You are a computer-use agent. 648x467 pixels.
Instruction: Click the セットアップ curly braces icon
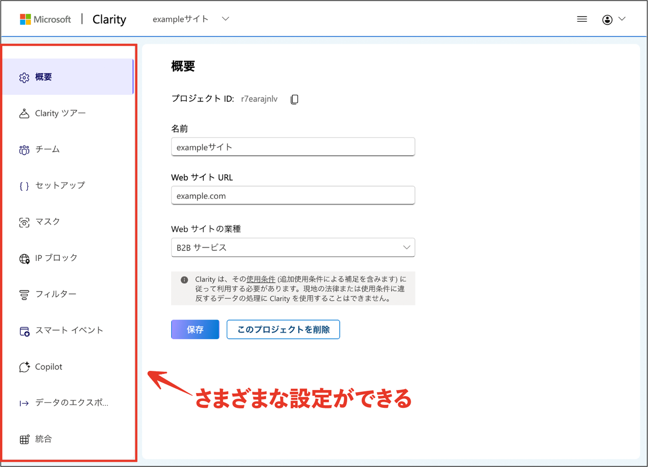tap(24, 185)
